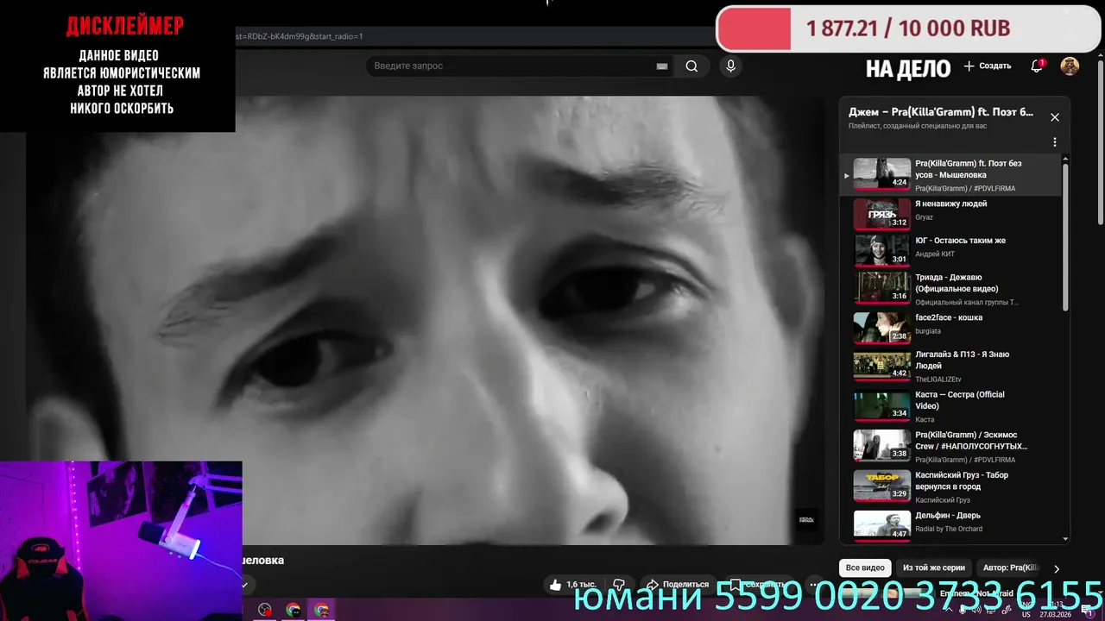Open the Джем playlist title link
The image size is (1105, 621).
[x=941, y=112]
